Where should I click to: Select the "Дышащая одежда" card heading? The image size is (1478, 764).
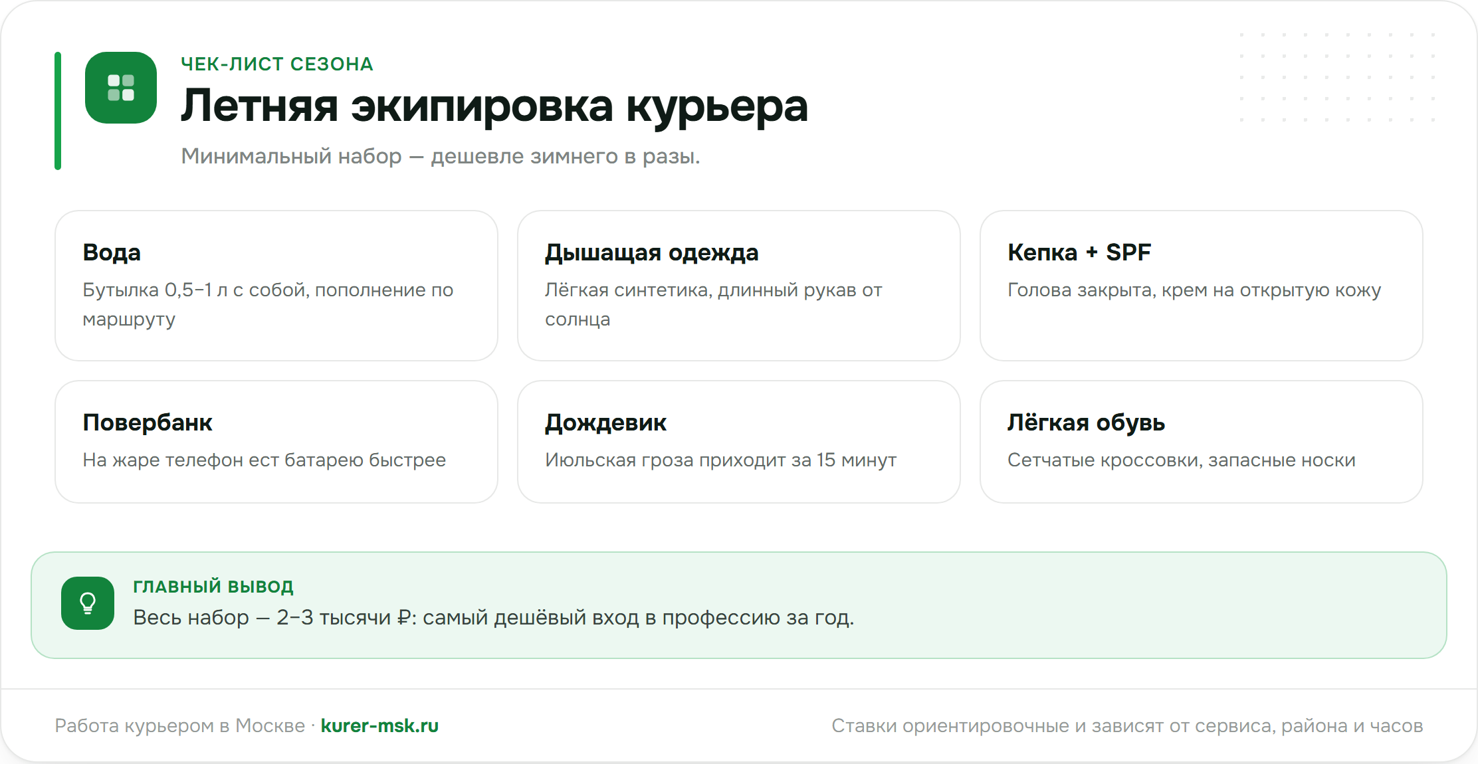pyautogui.click(x=652, y=252)
